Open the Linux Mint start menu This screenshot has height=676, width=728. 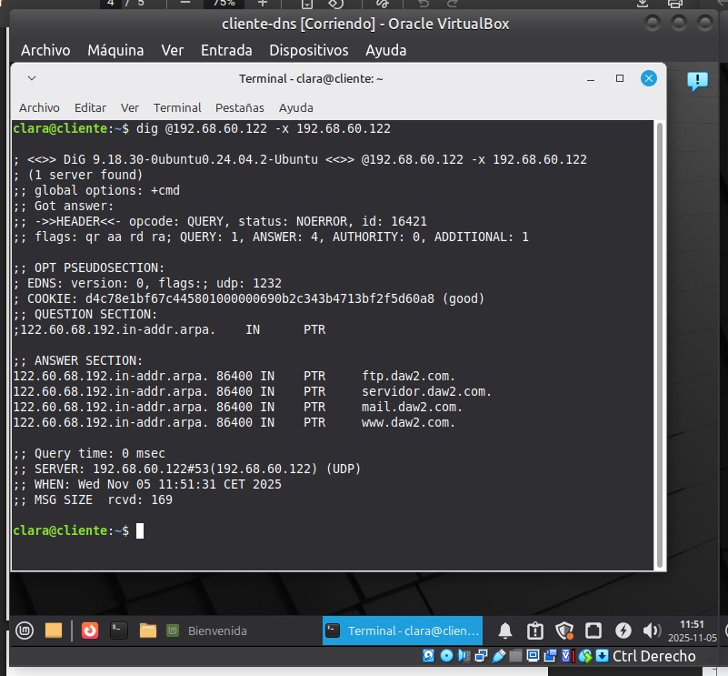pos(25,630)
